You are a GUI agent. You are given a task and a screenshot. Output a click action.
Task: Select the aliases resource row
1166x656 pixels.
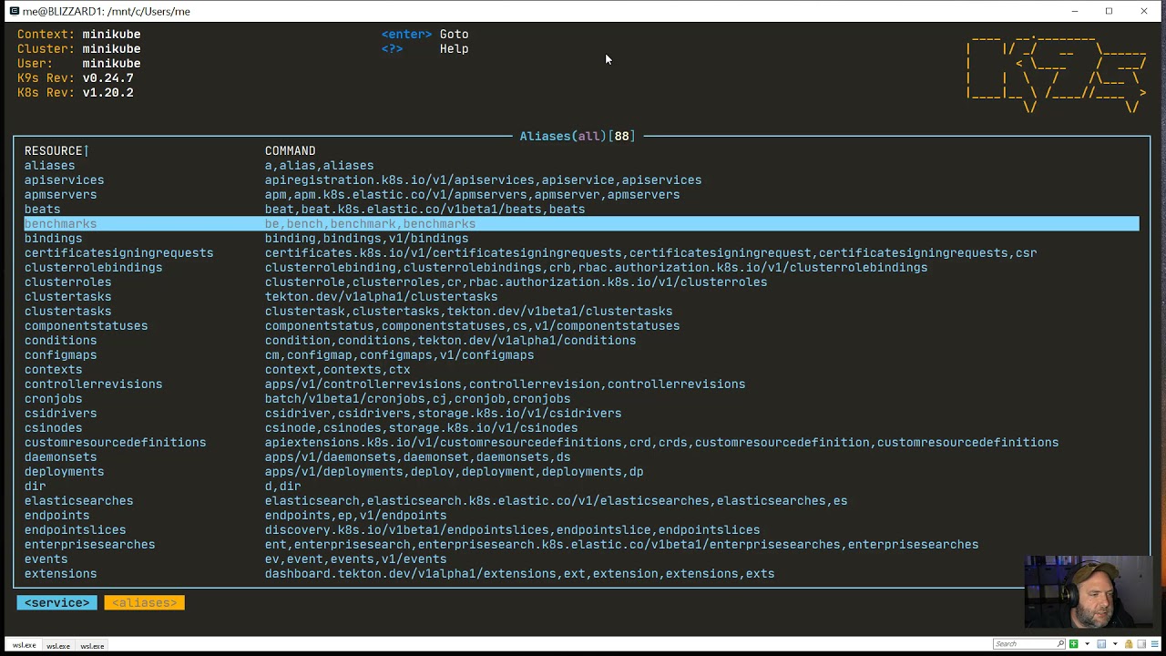581,165
